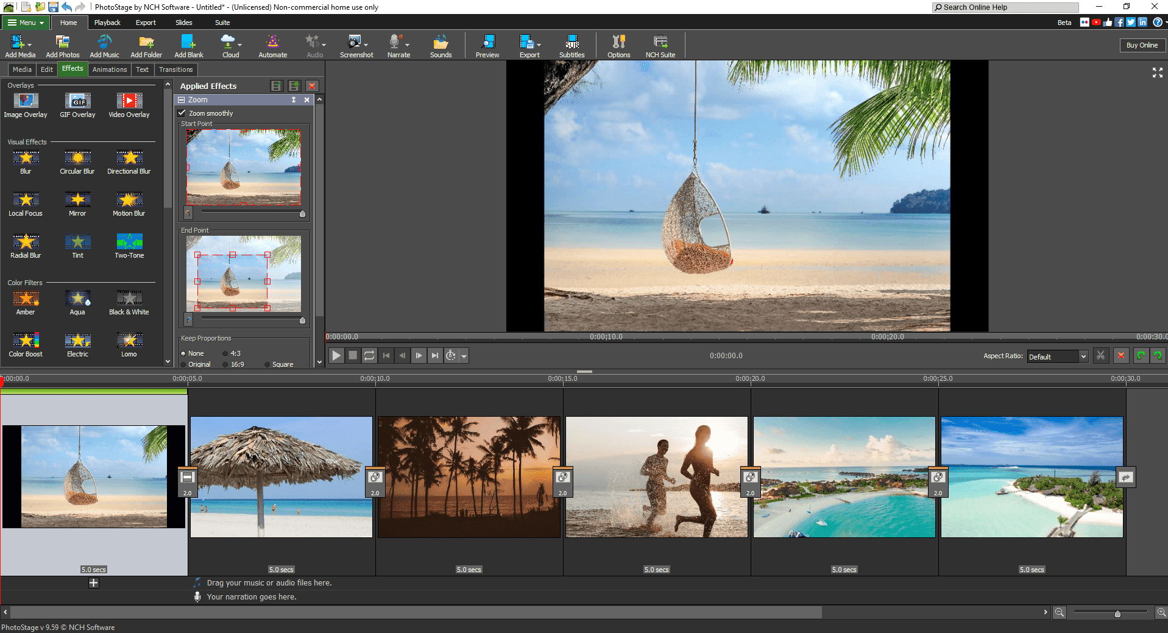Select the Square proportions radio button
1168x633 pixels.
(267, 364)
